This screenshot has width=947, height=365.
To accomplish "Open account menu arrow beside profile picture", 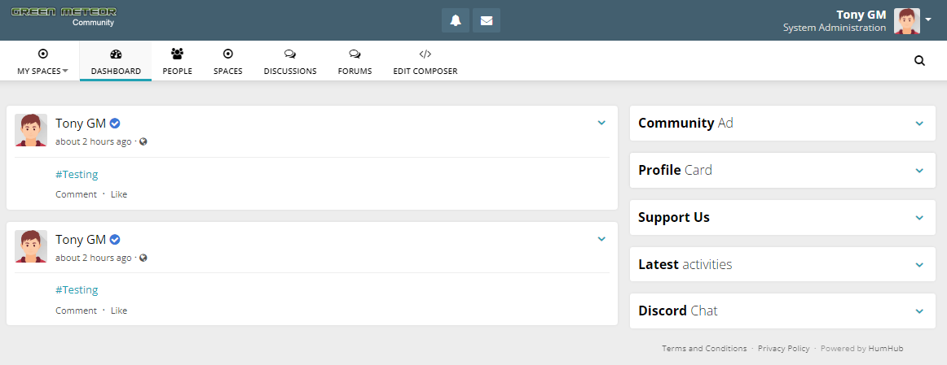I will tap(928, 20).
